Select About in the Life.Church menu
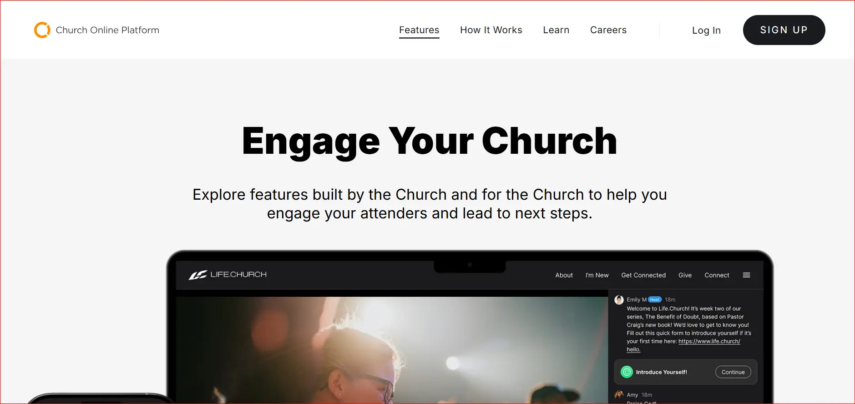Screen dimensions: 855x404 pyautogui.click(x=564, y=275)
